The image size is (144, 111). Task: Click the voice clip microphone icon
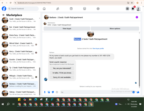[45, 92]
